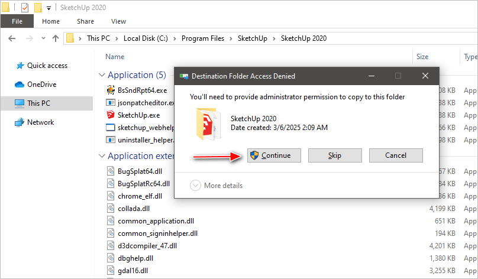
Task: Select Network in the navigation pane
Action: pos(20,122)
